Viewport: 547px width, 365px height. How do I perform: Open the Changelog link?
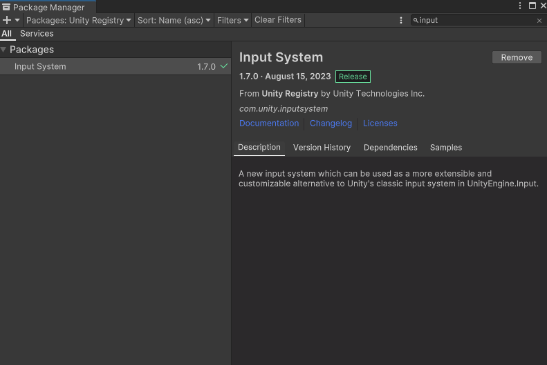click(x=331, y=124)
